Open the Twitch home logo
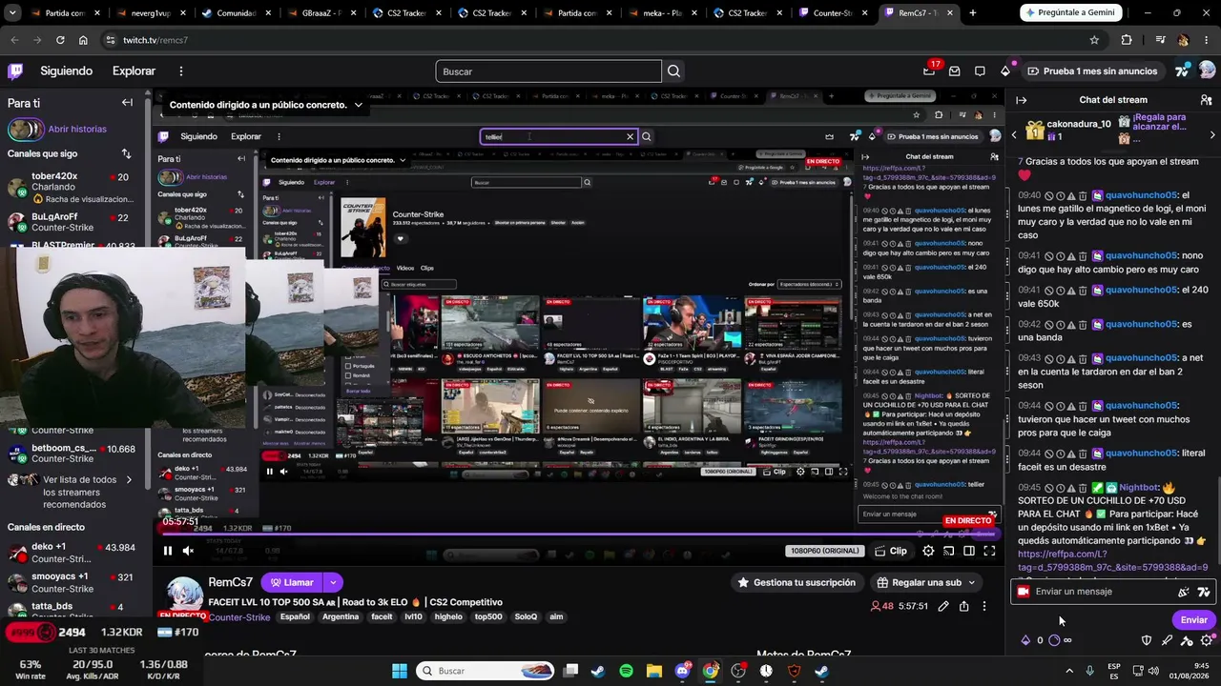Image resolution: width=1221 pixels, height=686 pixels. [15, 71]
